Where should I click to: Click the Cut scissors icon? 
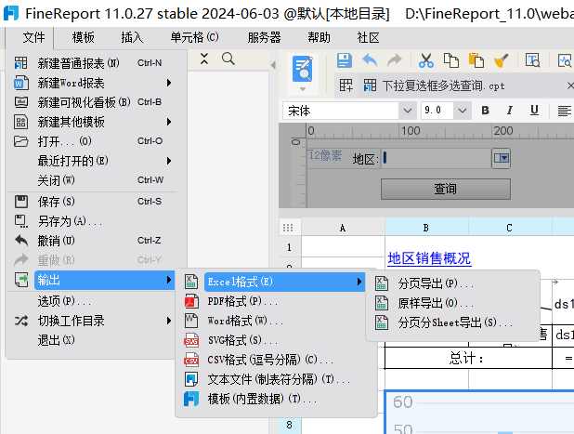[426, 60]
